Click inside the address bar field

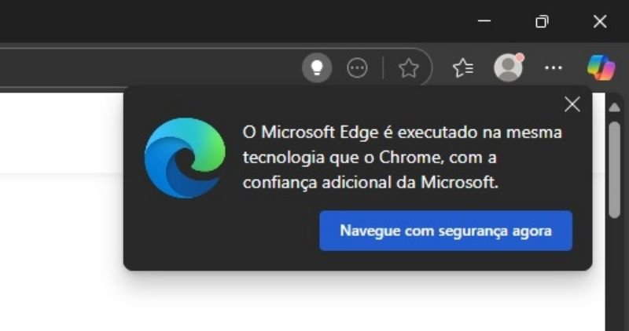point(149,68)
